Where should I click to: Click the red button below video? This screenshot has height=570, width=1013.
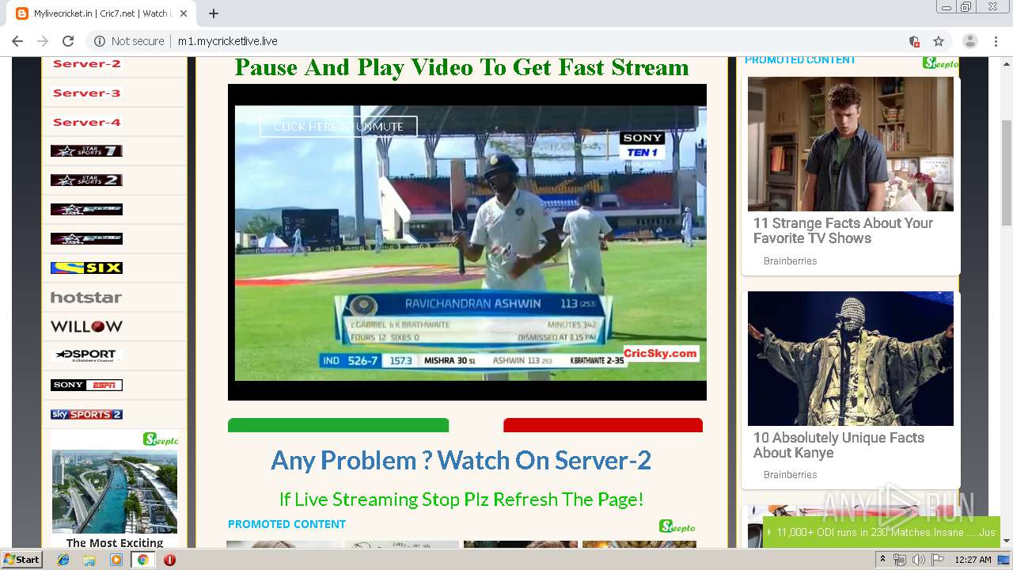tap(603, 425)
